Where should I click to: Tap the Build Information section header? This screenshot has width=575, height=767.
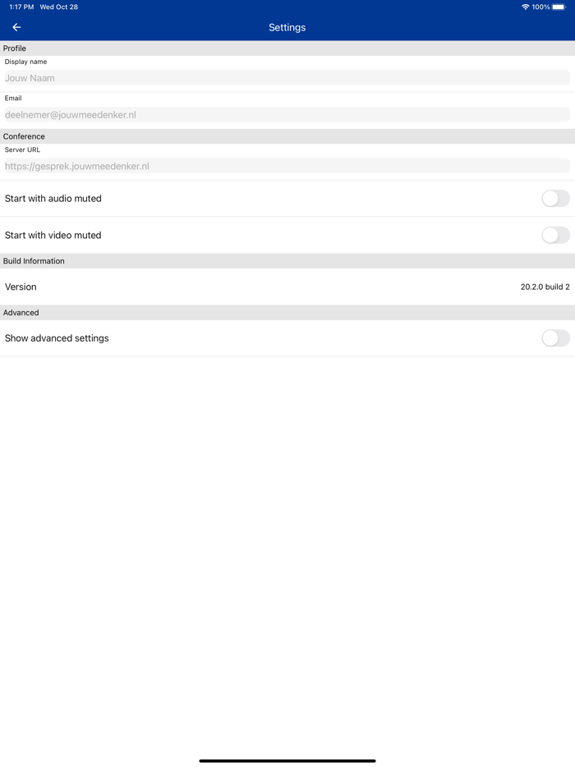(34, 261)
